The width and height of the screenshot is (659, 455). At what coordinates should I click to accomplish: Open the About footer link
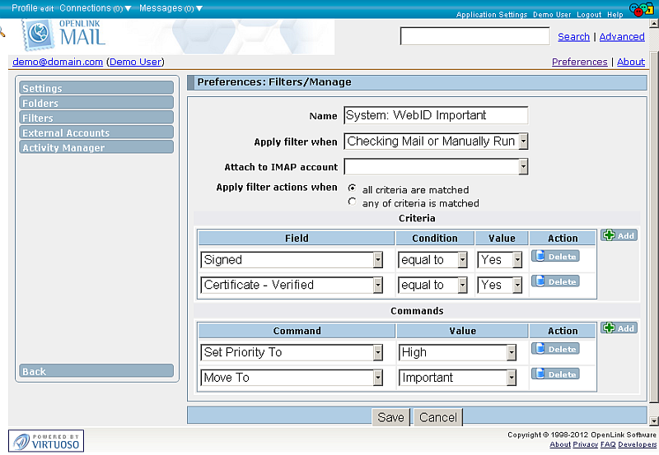(x=560, y=444)
